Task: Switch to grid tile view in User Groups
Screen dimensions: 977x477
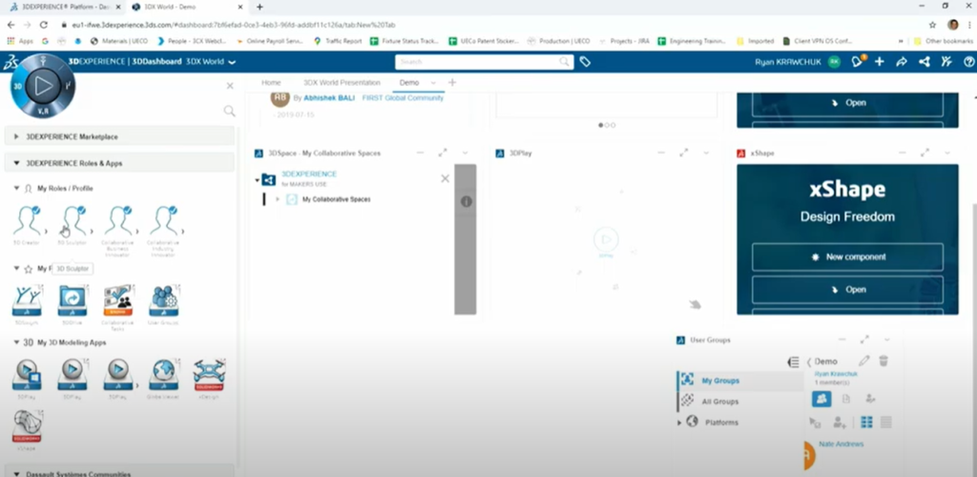Action: (x=866, y=423)
